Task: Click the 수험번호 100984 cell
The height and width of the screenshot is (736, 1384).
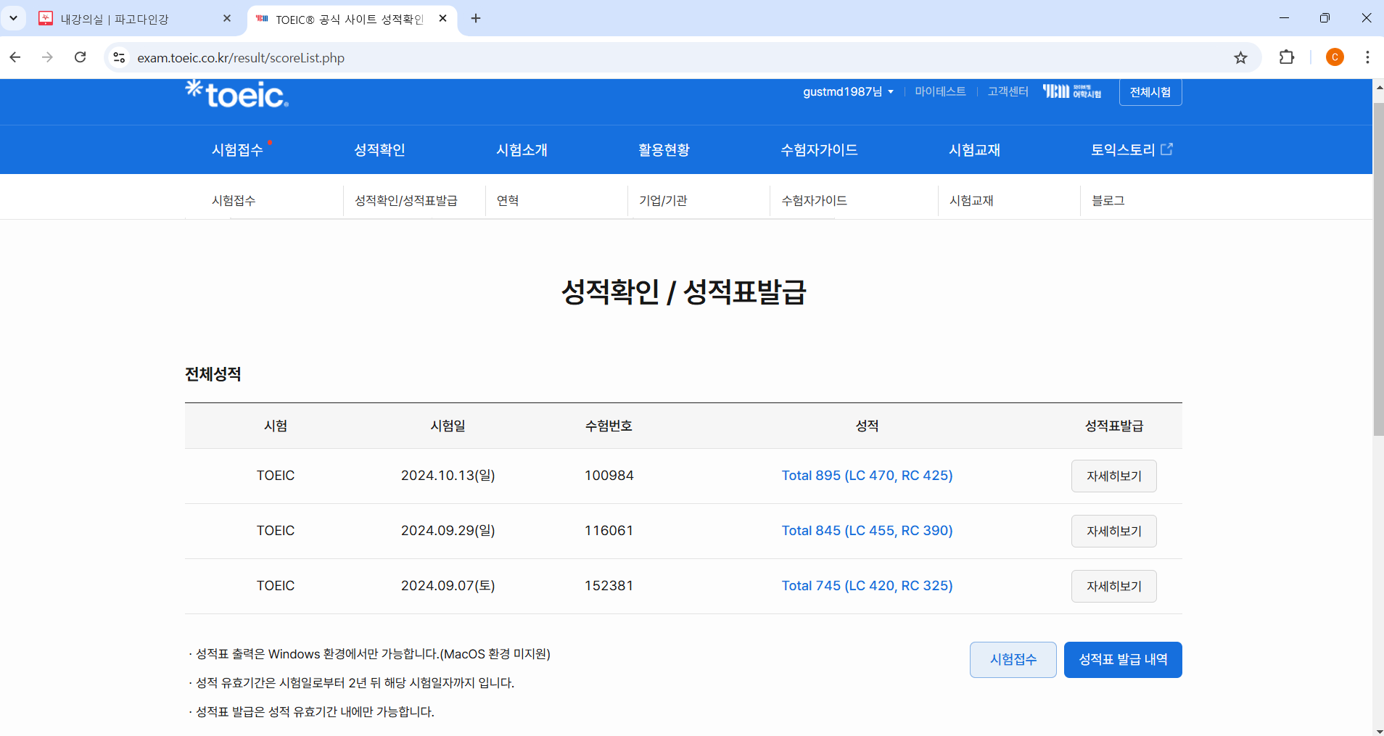Action: tap(609, 476)
